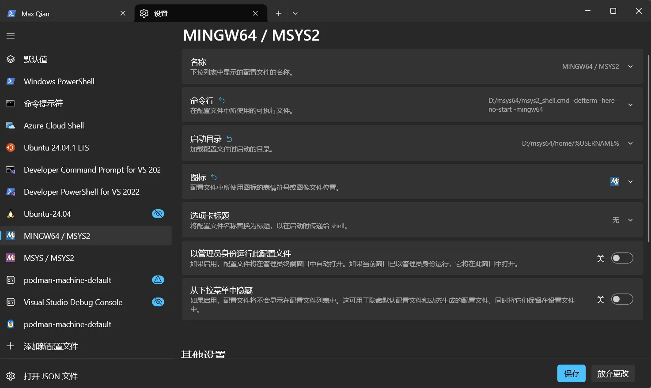Reset the 启动目录 setting with its undo arrow
Image resolution: width=651 pixels, height=388 pixels.
tap(229, 139)
